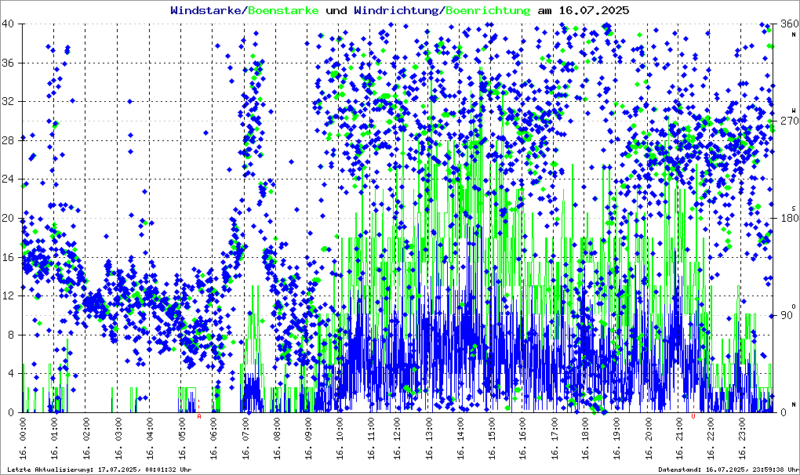
Task: Click the "W" compass label above 270
Action: (794, 110)
